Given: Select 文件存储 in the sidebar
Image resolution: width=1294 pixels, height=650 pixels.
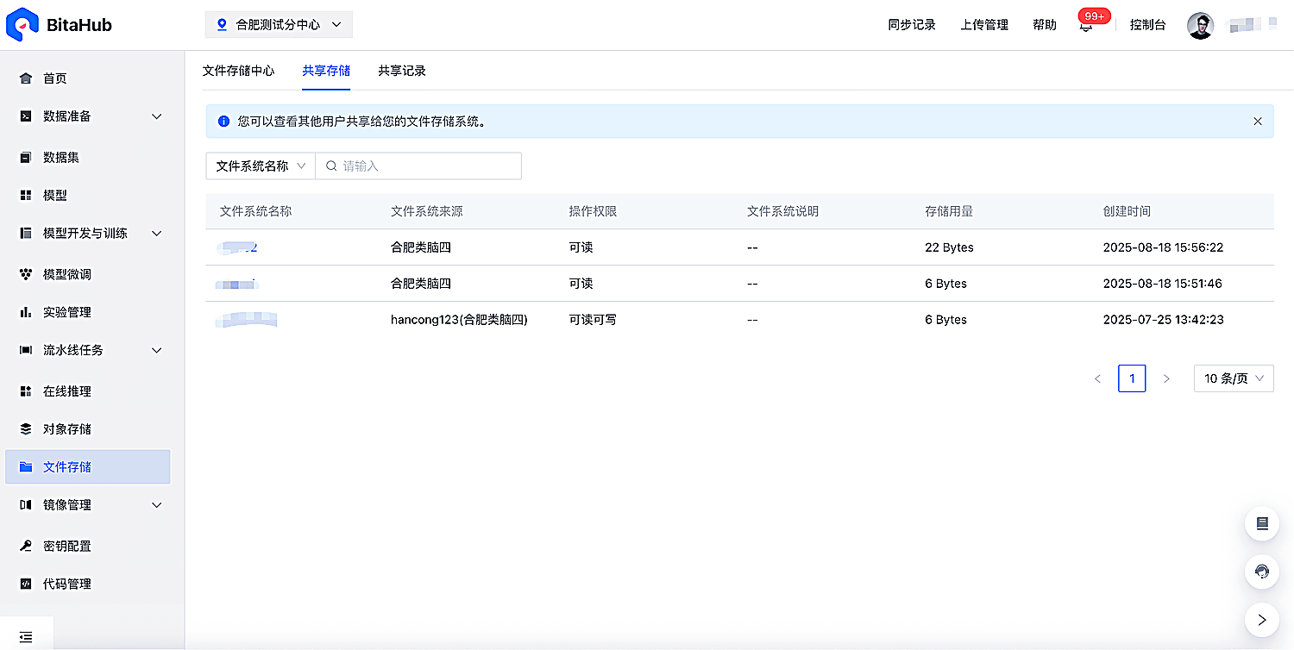Looking at the screenshot, I should tap(88, 466).
